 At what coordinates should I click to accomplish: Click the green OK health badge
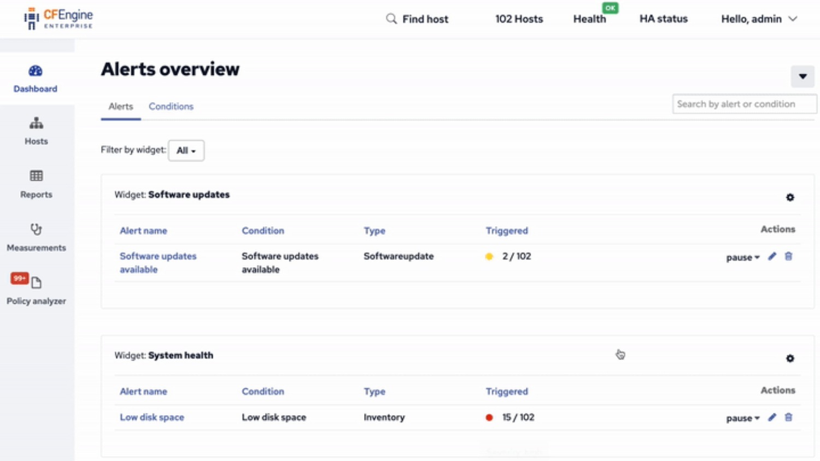[610, 8]
